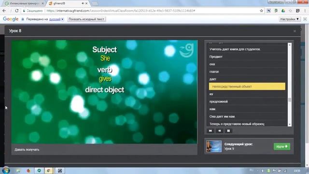
Task: Pause the lesson playback
Action: tap(228, 131)
